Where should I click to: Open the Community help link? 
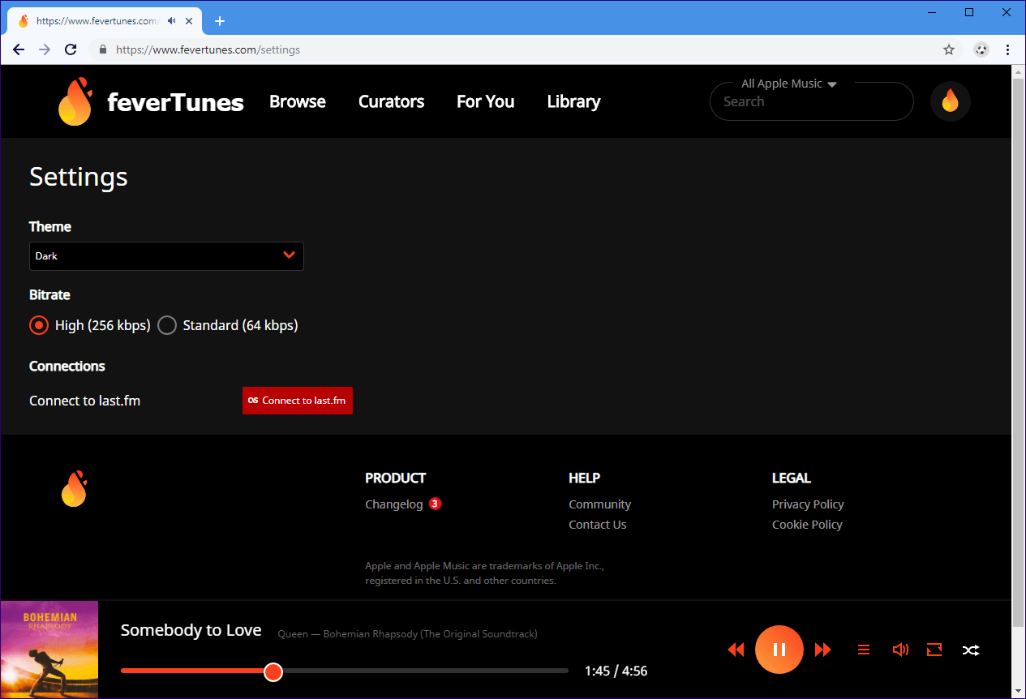point(599,504)
